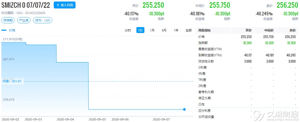Click the -40.117% yield value
This screenshot has height=122, width=300.
(x=131, y=14)
